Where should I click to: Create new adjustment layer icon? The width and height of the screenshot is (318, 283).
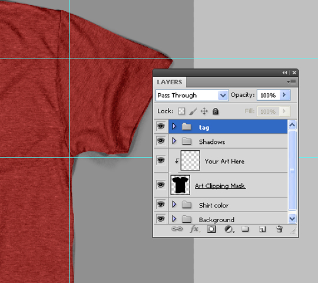coord(229,229)
